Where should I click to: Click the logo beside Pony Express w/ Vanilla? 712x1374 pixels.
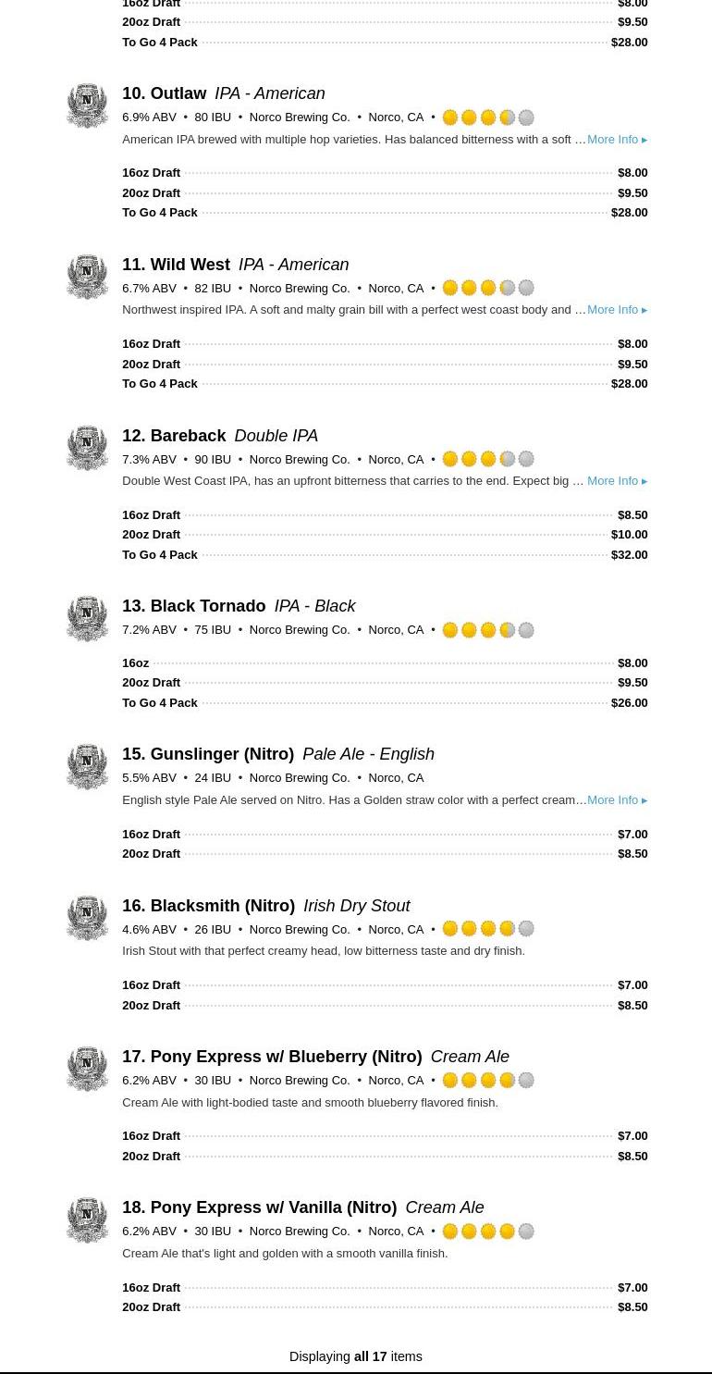tap(87, 1219)
